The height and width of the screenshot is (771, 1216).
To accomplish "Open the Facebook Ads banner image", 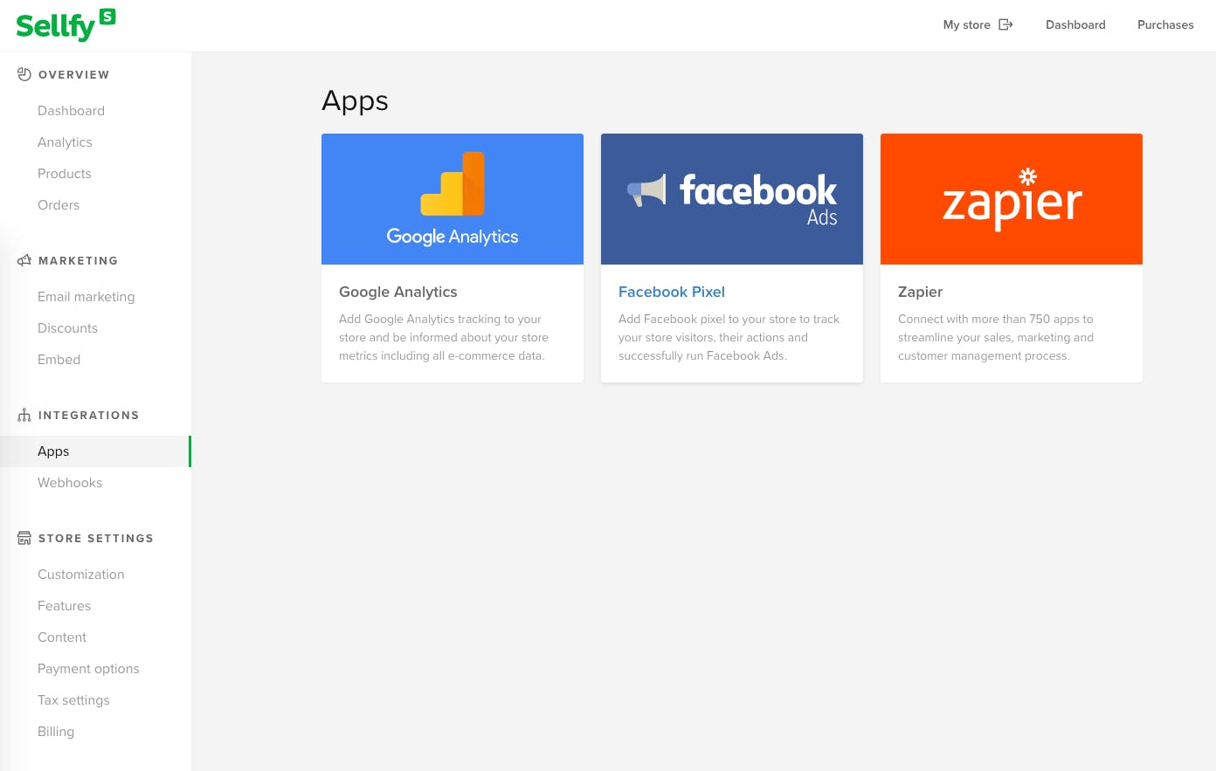I will pyautogui.click(x=732, y=199).
